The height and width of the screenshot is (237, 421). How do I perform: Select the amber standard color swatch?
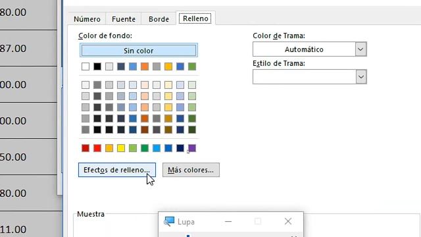pos(109,148)
